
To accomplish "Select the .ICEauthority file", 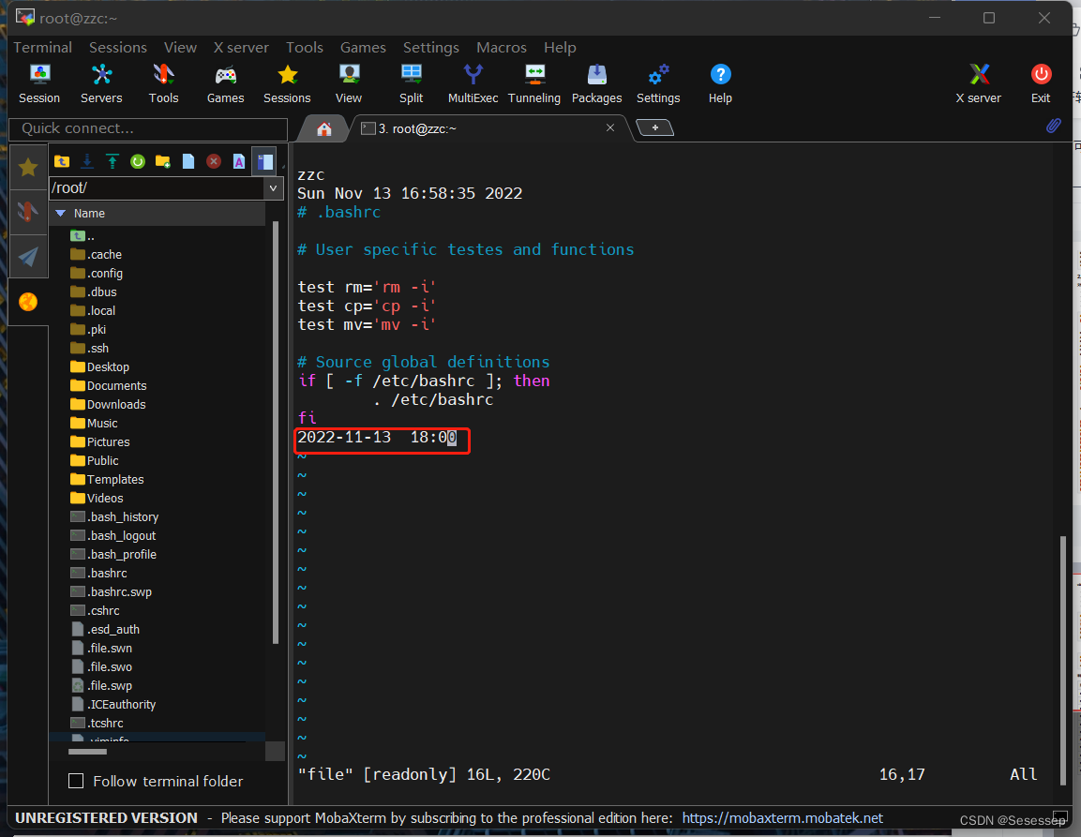I will pyautogui.click(x=113, y=704).
